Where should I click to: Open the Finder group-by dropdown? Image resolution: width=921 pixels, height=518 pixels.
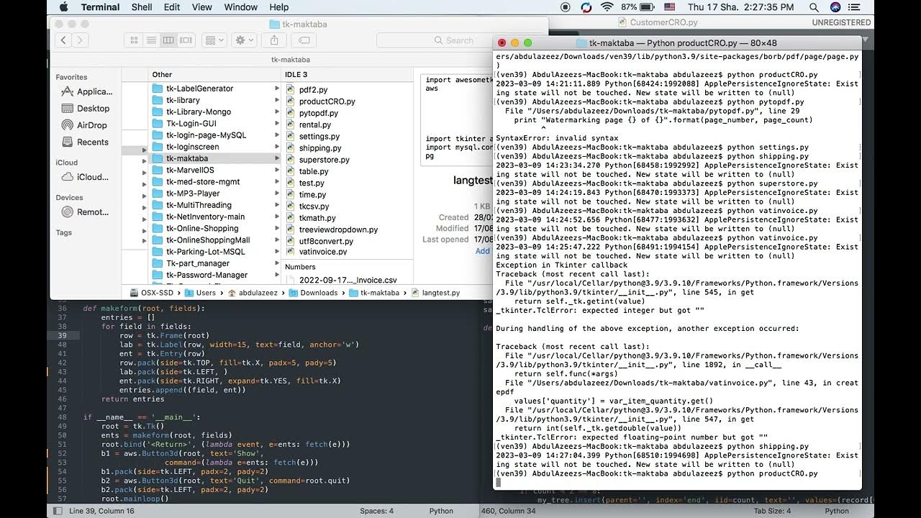[214, 40]
